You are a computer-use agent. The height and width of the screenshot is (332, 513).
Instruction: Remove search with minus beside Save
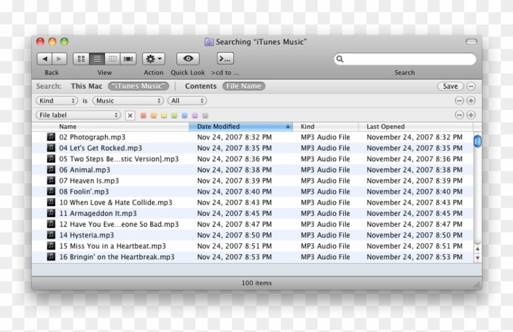(471, 86)
